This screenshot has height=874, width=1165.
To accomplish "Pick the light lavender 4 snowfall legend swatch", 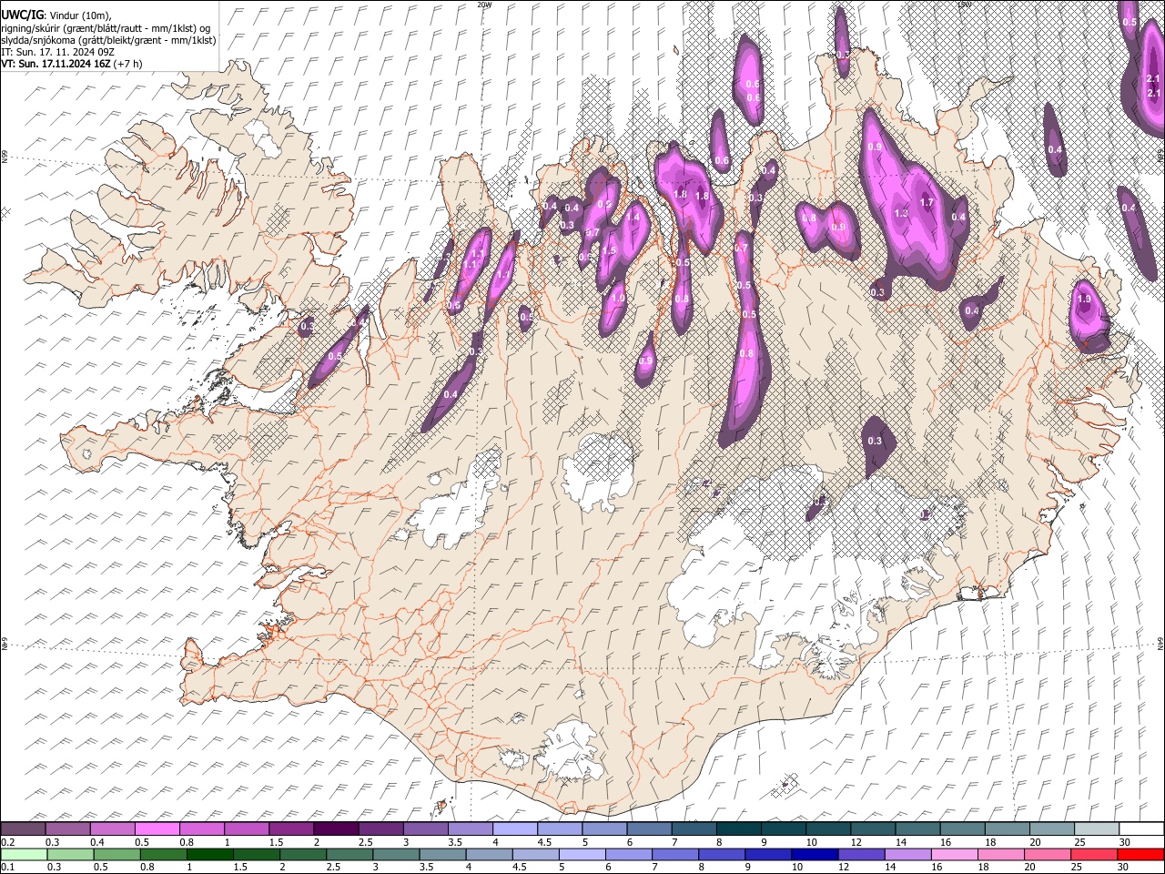I will (x=514, y=828).
